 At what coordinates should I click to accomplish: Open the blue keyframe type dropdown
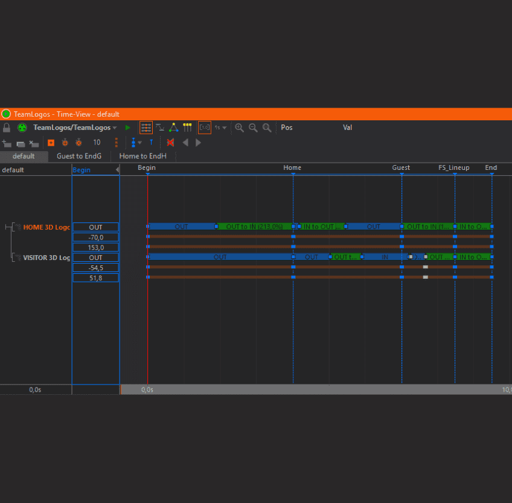pyautogui.click(x=136, y=143)
